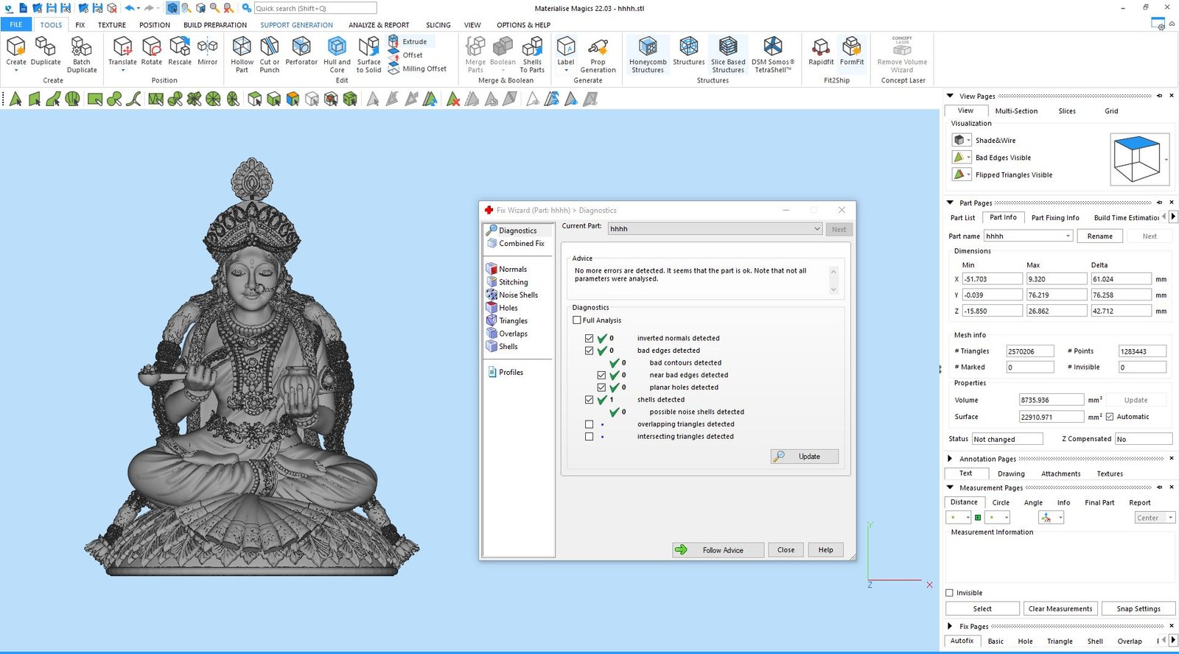The width and height of the screenshot is (1179, 654).
Task: Expand the Annotation Pages section
Action: [950, 459]
